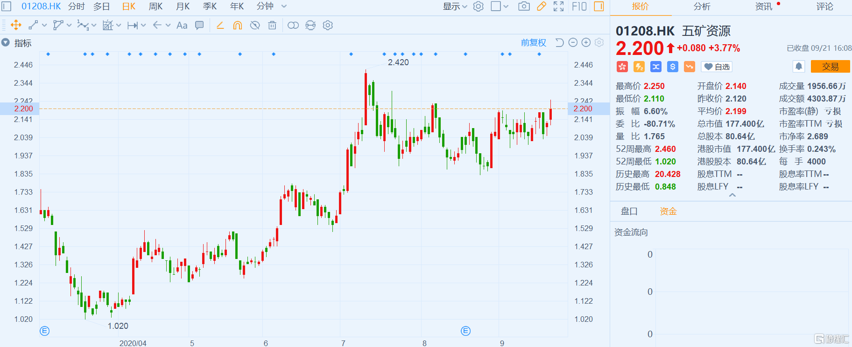Switch to 季K quarterly chart

point(210,7)
